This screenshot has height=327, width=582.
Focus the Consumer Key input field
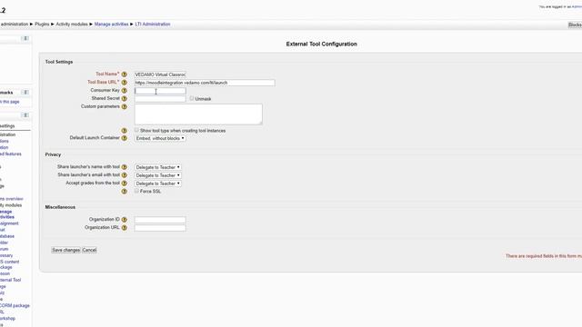160,91
